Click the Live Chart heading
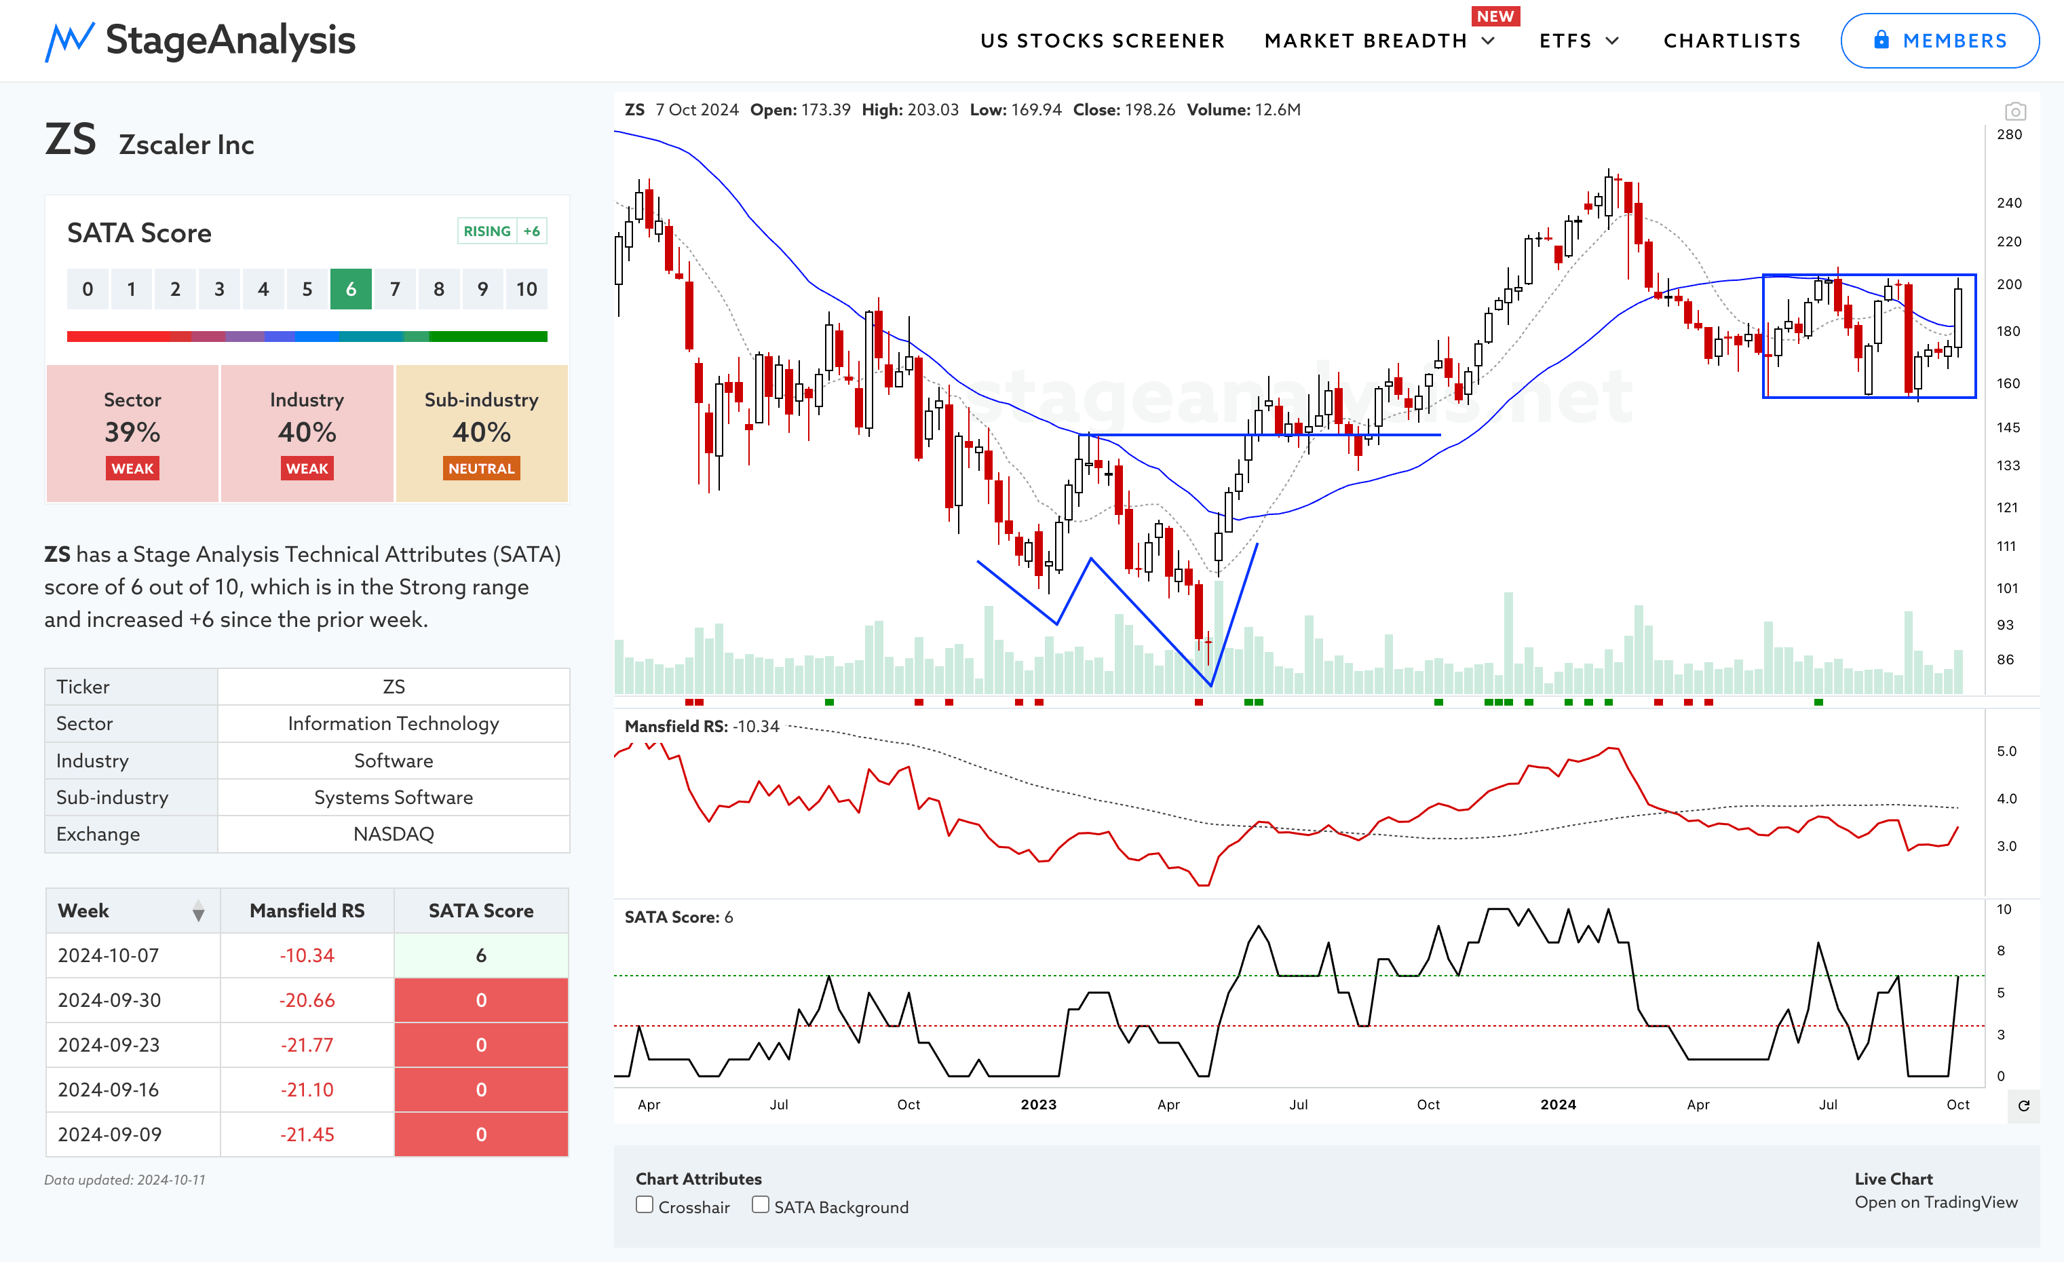This screenshot has height=1262, width=2064. pyautogui.click(x=1893, y=1179)
